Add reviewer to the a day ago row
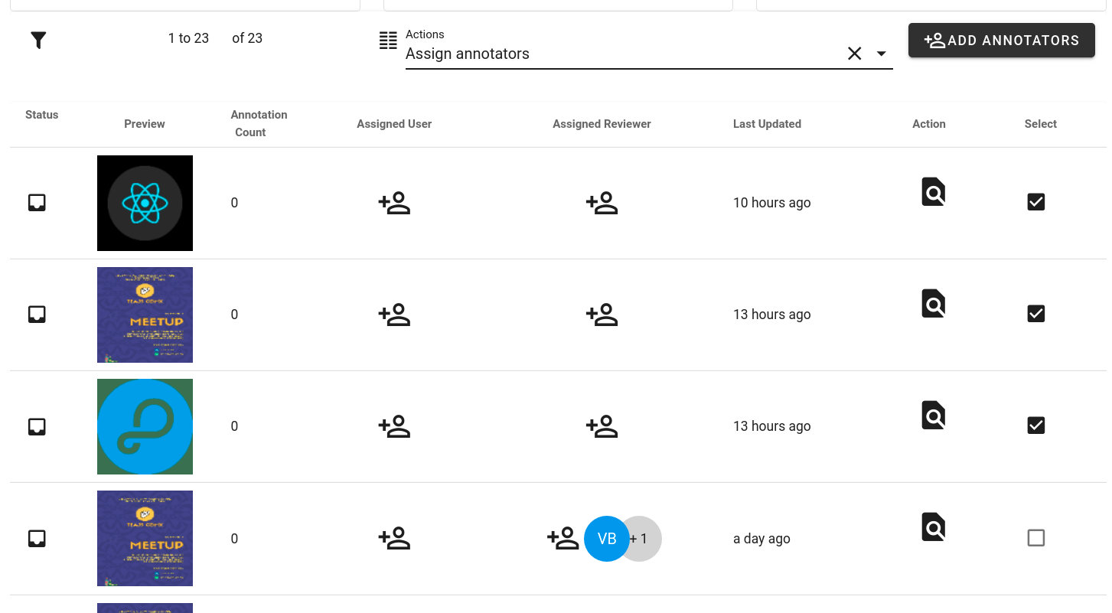Viewport: 1112px width, 613px height. (563, 539)
